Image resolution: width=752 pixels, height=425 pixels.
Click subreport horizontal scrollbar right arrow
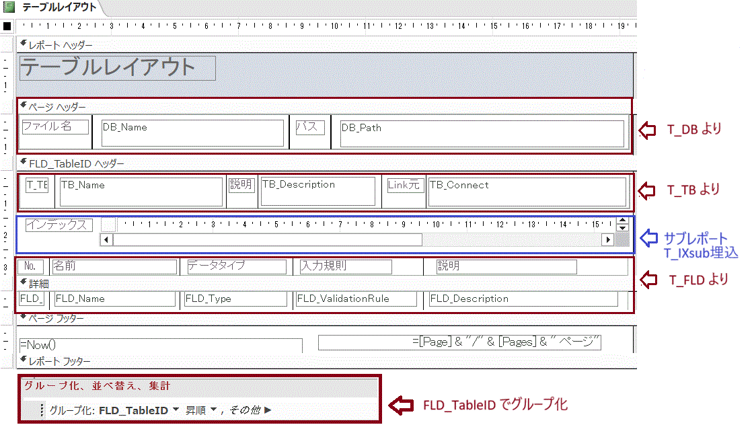pos(607,239)
